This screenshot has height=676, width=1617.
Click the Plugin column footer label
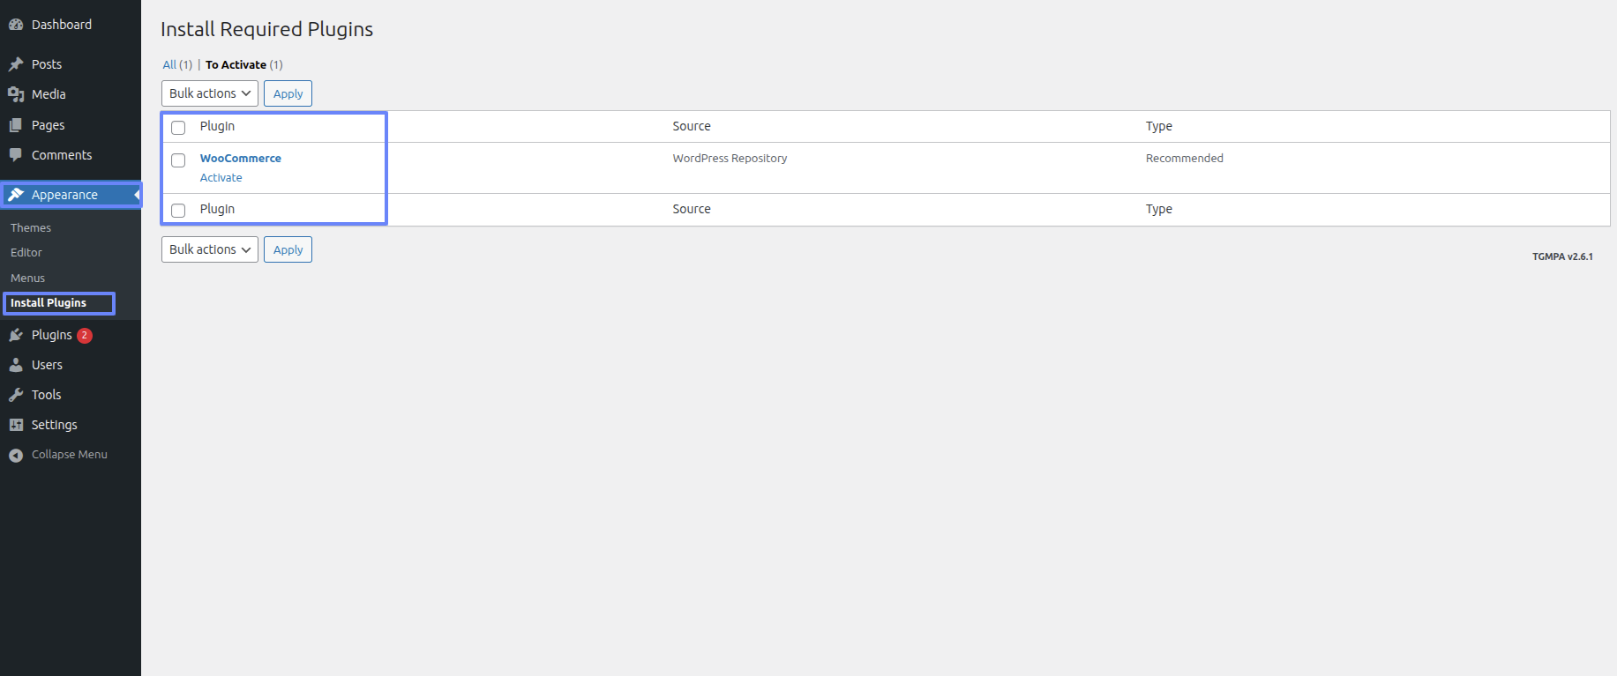coord(217,210)
